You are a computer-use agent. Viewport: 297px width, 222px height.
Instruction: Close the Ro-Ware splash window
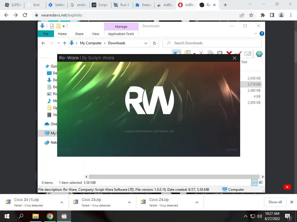pyautogui.click(x=234, y=58)
